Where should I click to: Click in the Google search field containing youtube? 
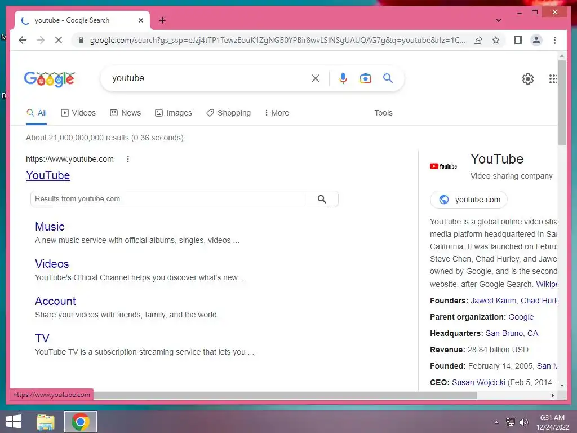tap(210, 78)
